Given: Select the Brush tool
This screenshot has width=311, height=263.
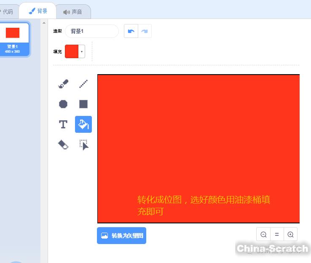Looking at the screenshot, I should coord(63,84).
